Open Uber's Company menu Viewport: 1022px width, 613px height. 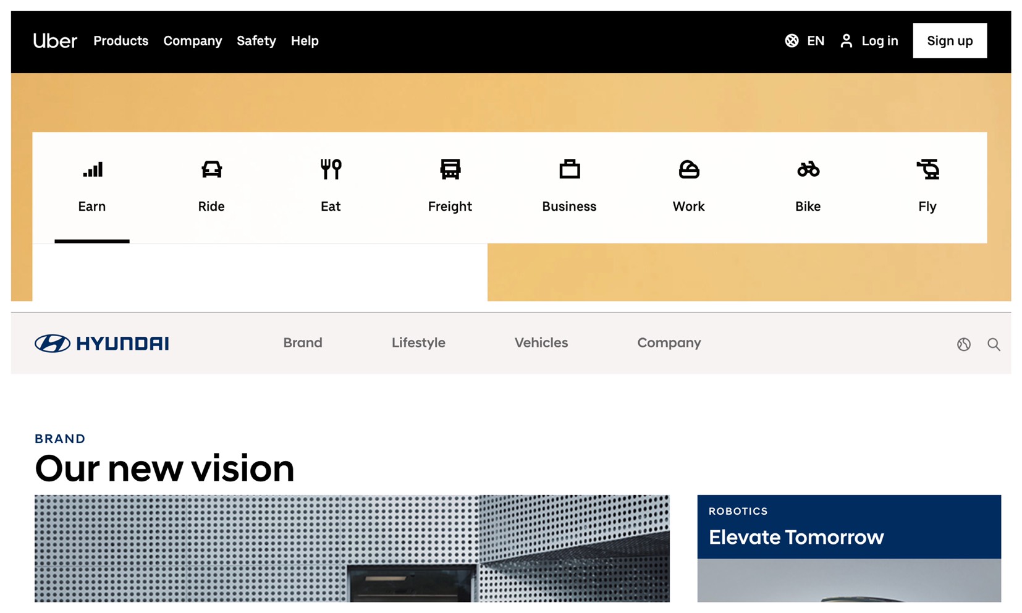point(192,41)
